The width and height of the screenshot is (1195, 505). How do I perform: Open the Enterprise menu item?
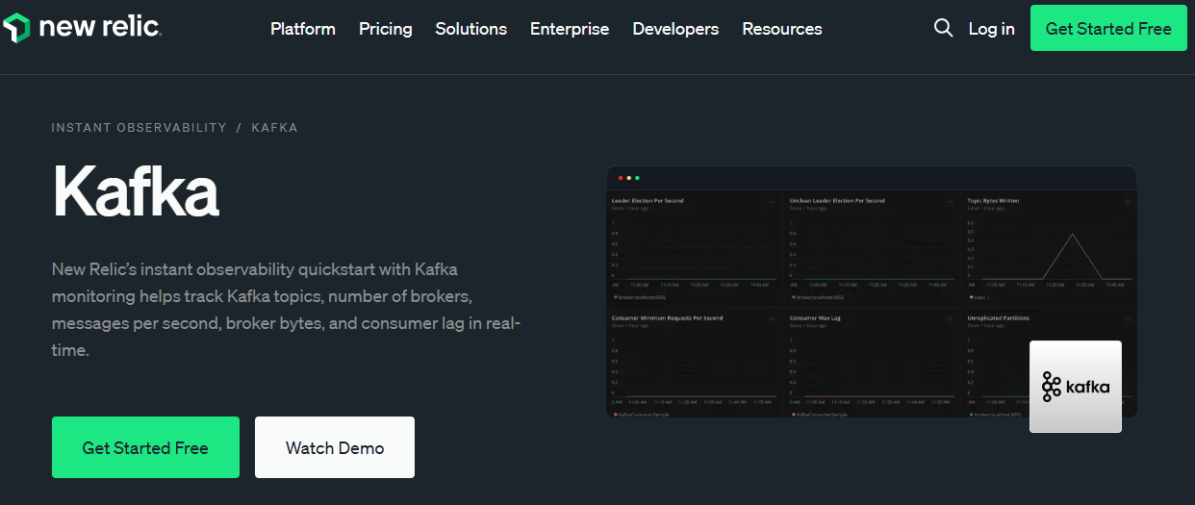click(570, 29)
